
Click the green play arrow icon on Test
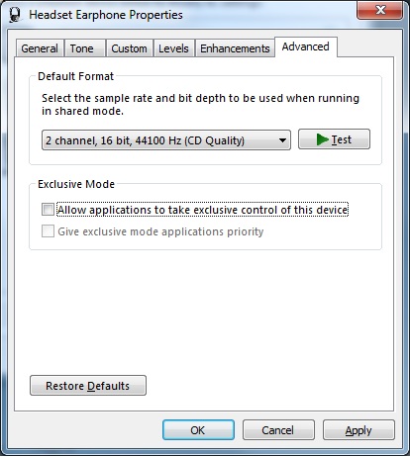click(322, 139)
